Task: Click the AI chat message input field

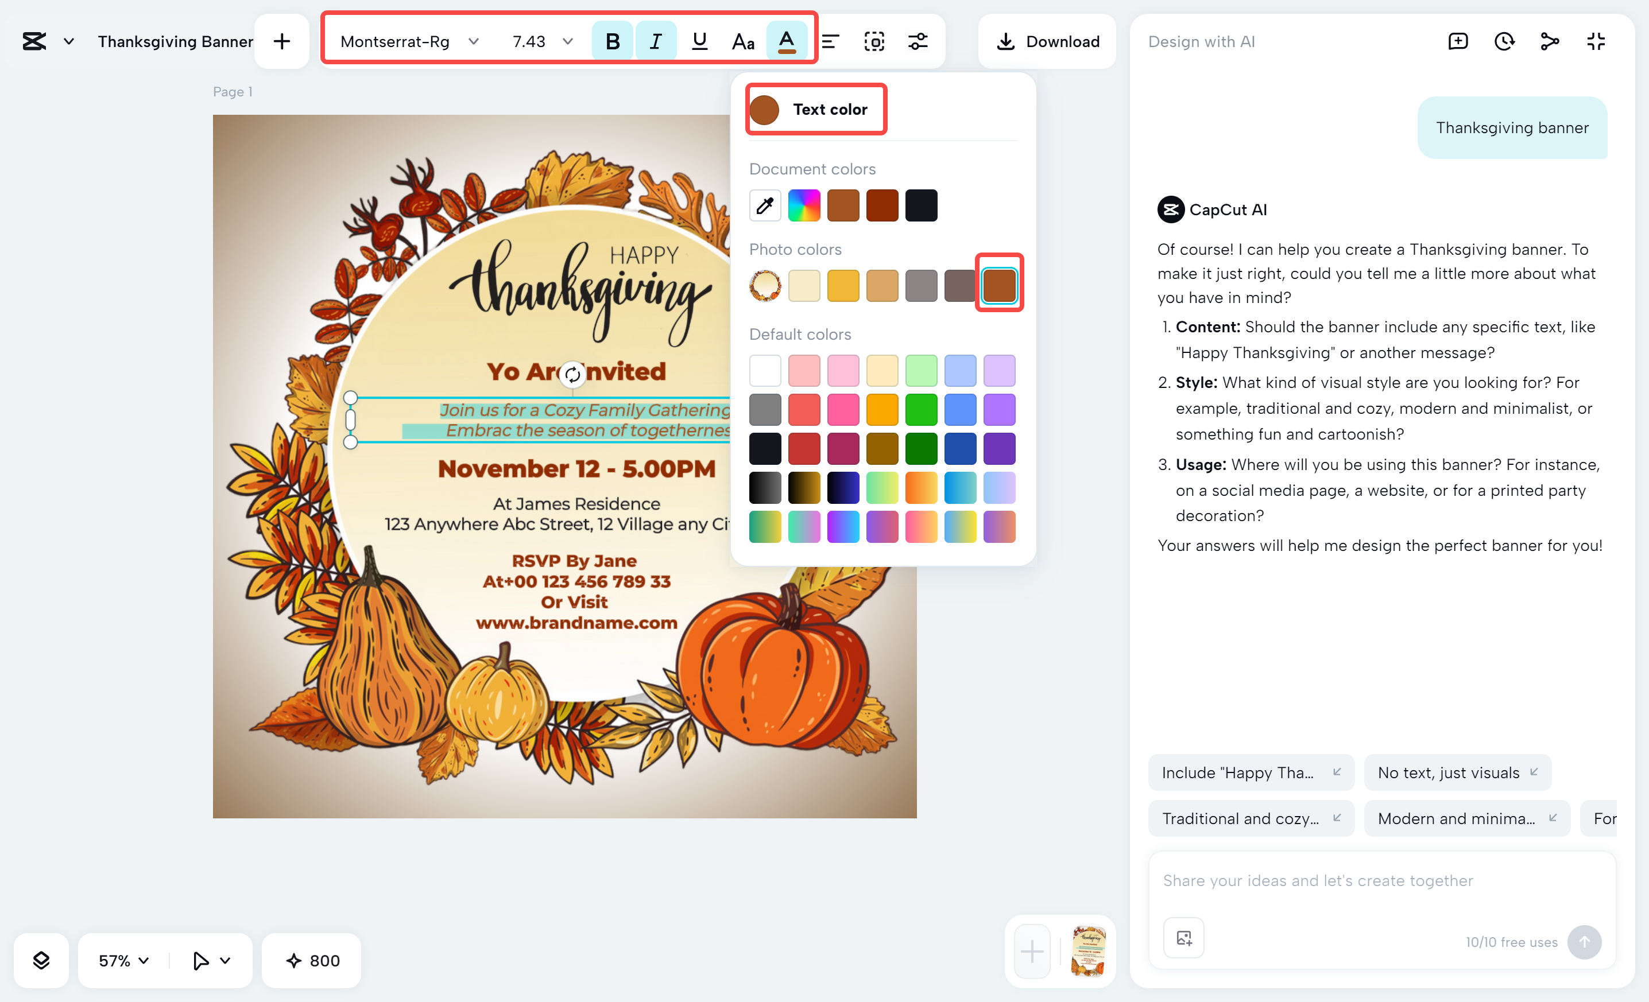Action: pos(1379,880)
